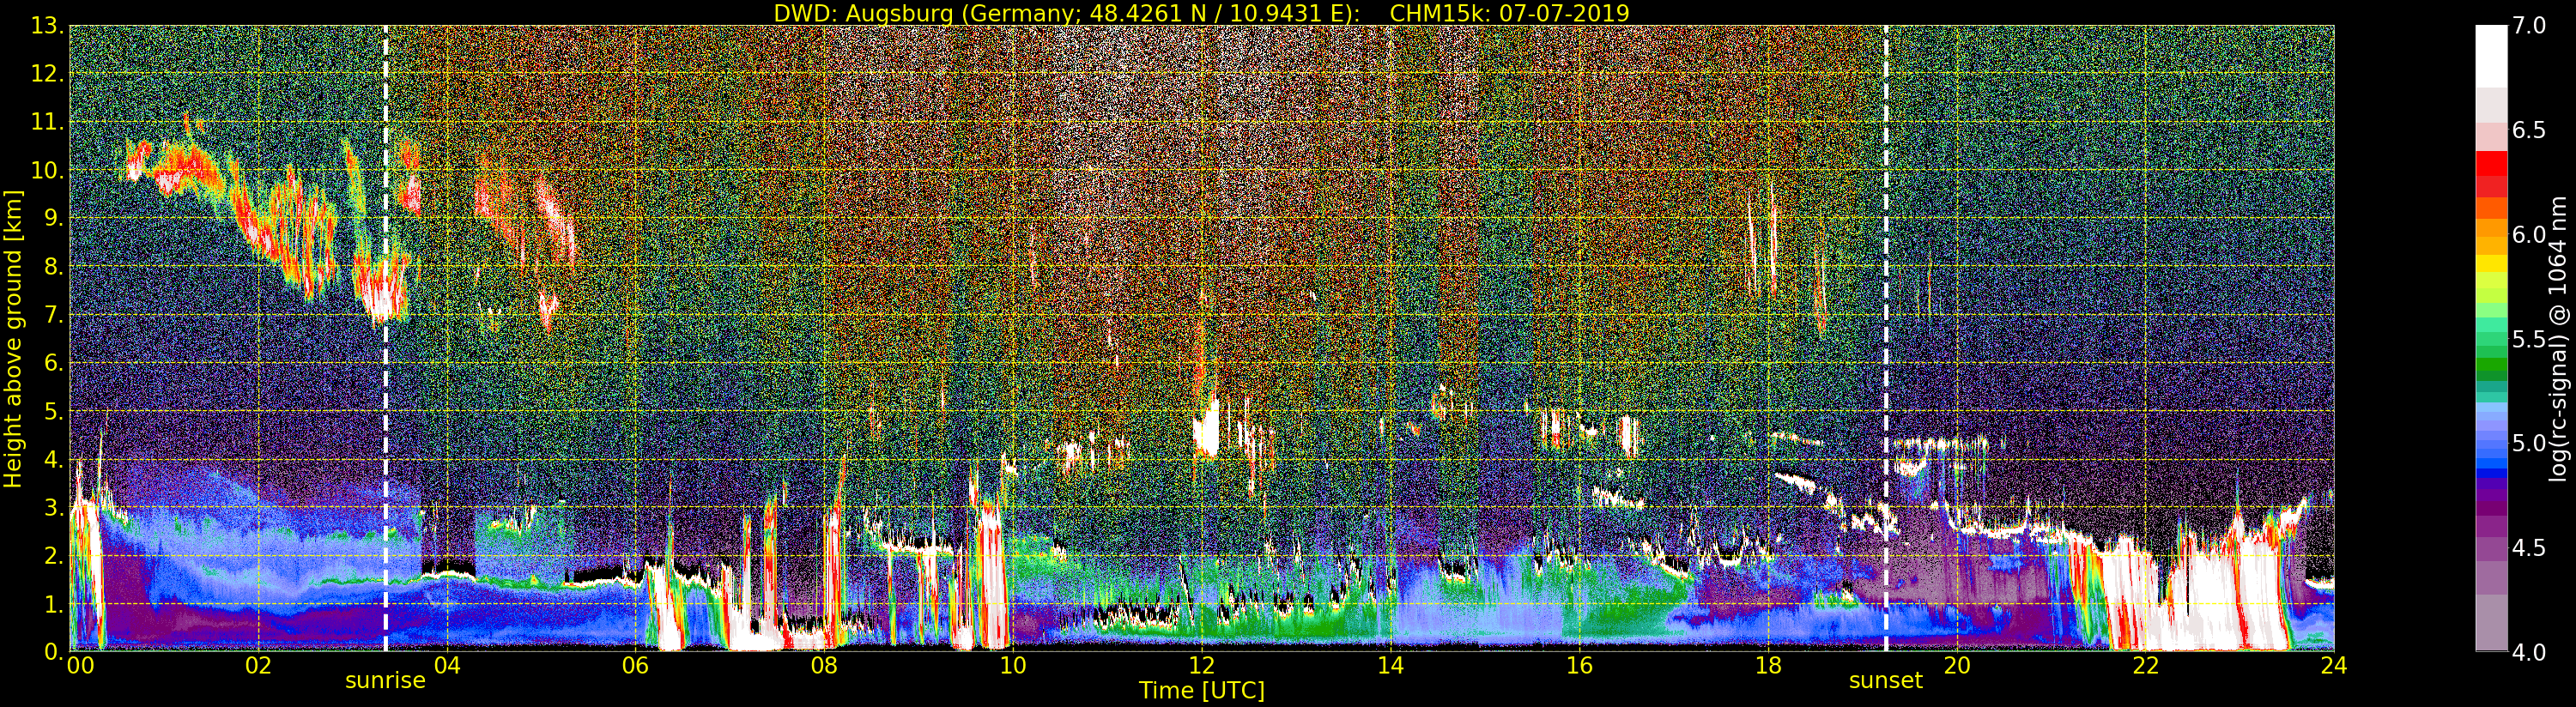Click the x-axis tick label '06'
Screen dimensions: 2576x707
click(x=635, y=666)
